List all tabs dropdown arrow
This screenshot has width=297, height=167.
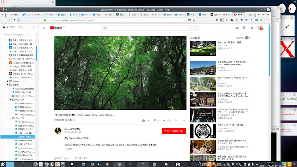[x=268, y=14]
